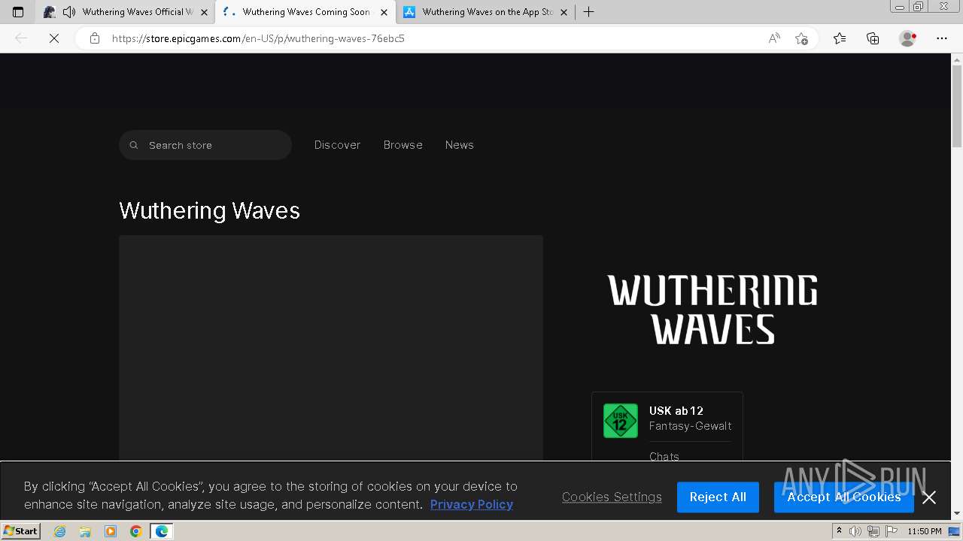Open the News section
This screenshot has width=963, height=541.
459,145
